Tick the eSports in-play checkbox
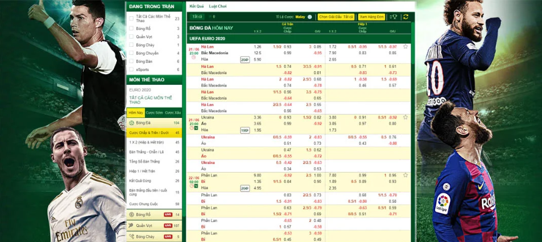 tap(131, 70)
